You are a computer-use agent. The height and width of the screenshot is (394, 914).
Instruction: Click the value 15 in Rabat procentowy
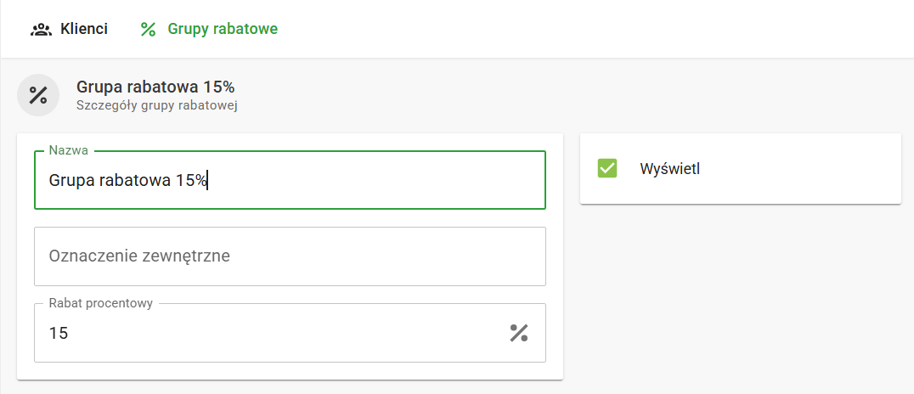coord(59,334)
